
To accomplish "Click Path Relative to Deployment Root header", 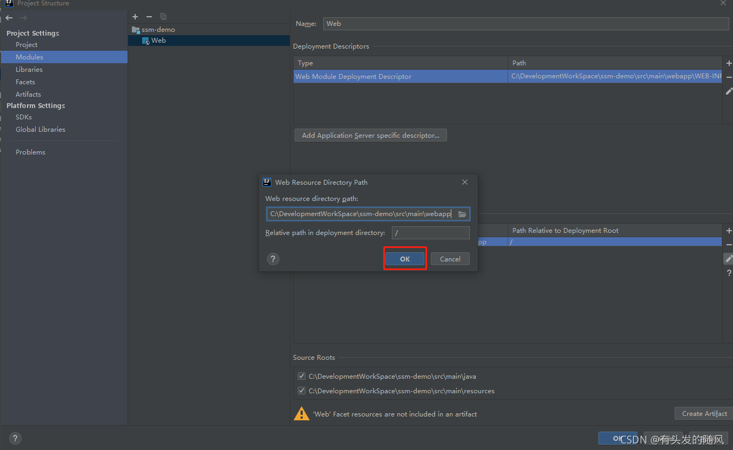I will 615,230.
